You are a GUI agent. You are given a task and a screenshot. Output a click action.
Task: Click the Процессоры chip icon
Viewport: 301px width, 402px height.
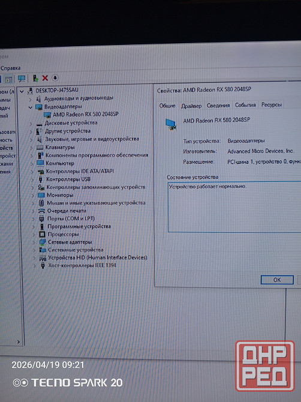(x=42, y=235)
